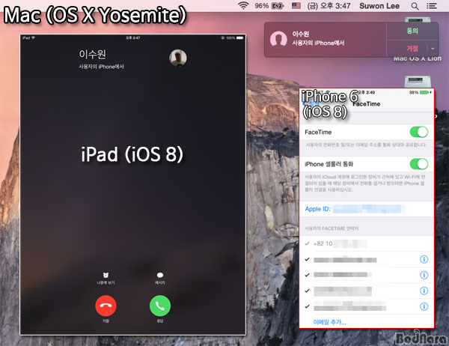449x346 pixels.
Task: Toggle checkmark of first blurred email address row
Action: (307, 259)
